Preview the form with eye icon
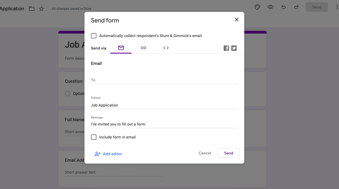Image resolution: width=339 pixels, height=189 pixels. click(270, 7)
